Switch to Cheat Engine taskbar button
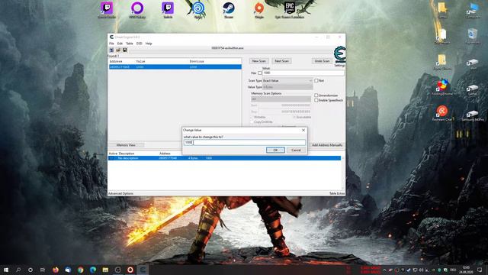 pos(143,270)
